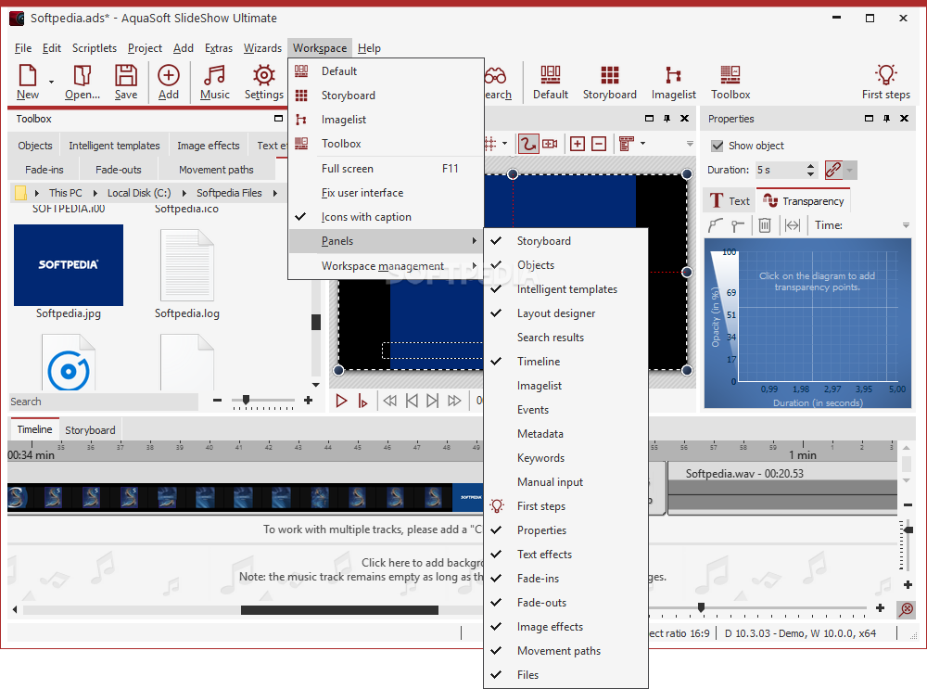This screenshot has height=689, width=927.
Task: Open the File menu
Action: coord(23,48)
